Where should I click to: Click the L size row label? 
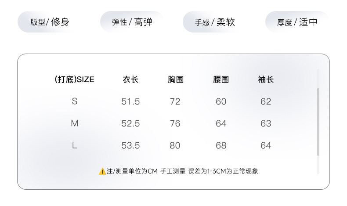75,145
